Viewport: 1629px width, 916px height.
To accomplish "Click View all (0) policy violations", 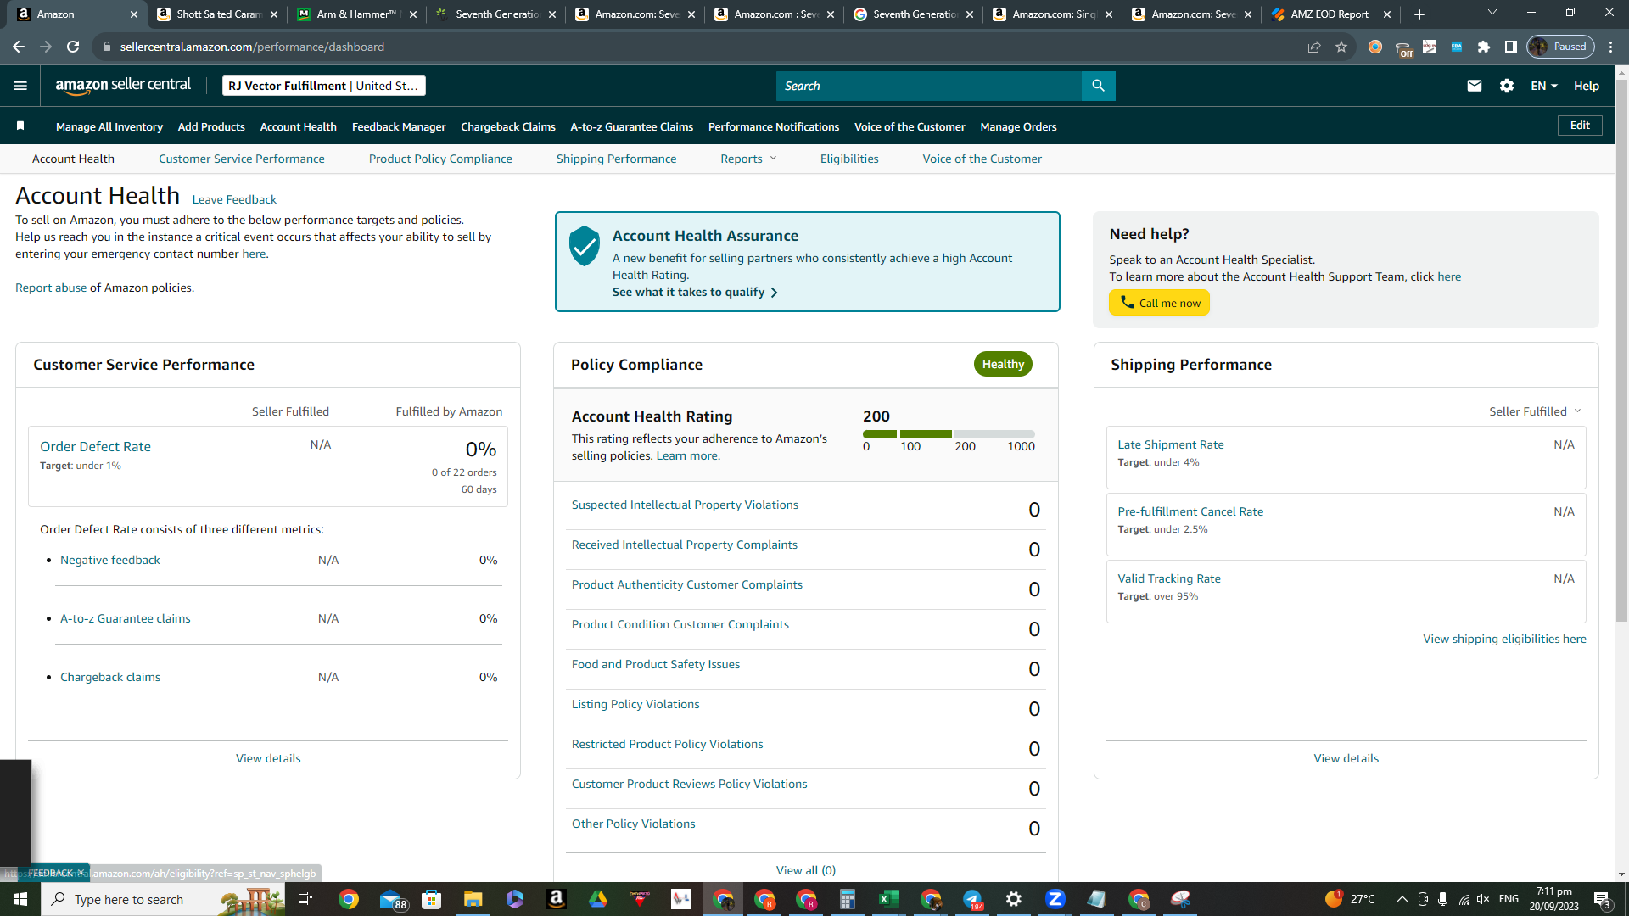I will [805, 870].
